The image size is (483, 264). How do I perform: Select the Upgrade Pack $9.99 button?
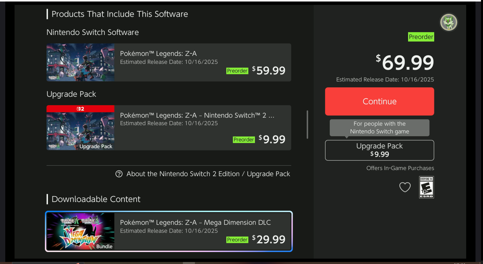click(379, 150)
